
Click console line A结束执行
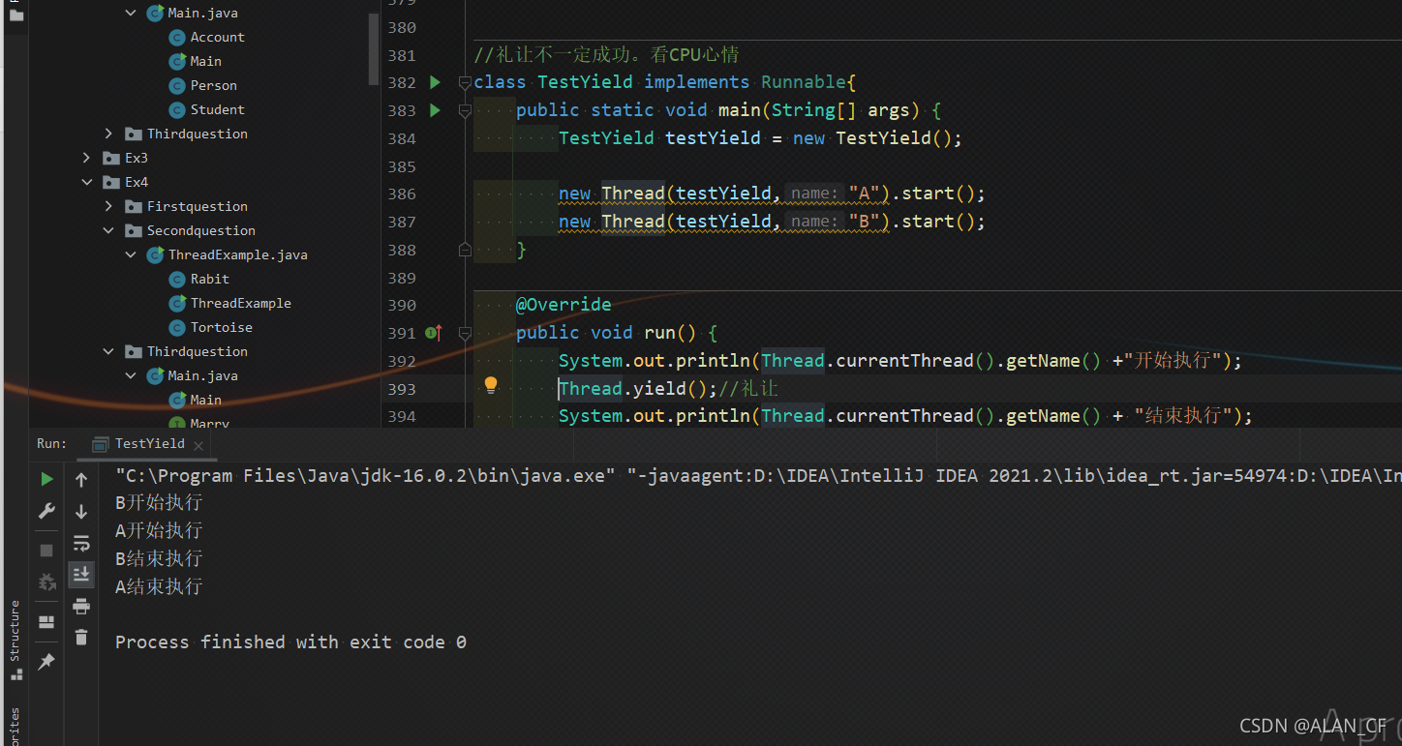pos(159,587)
